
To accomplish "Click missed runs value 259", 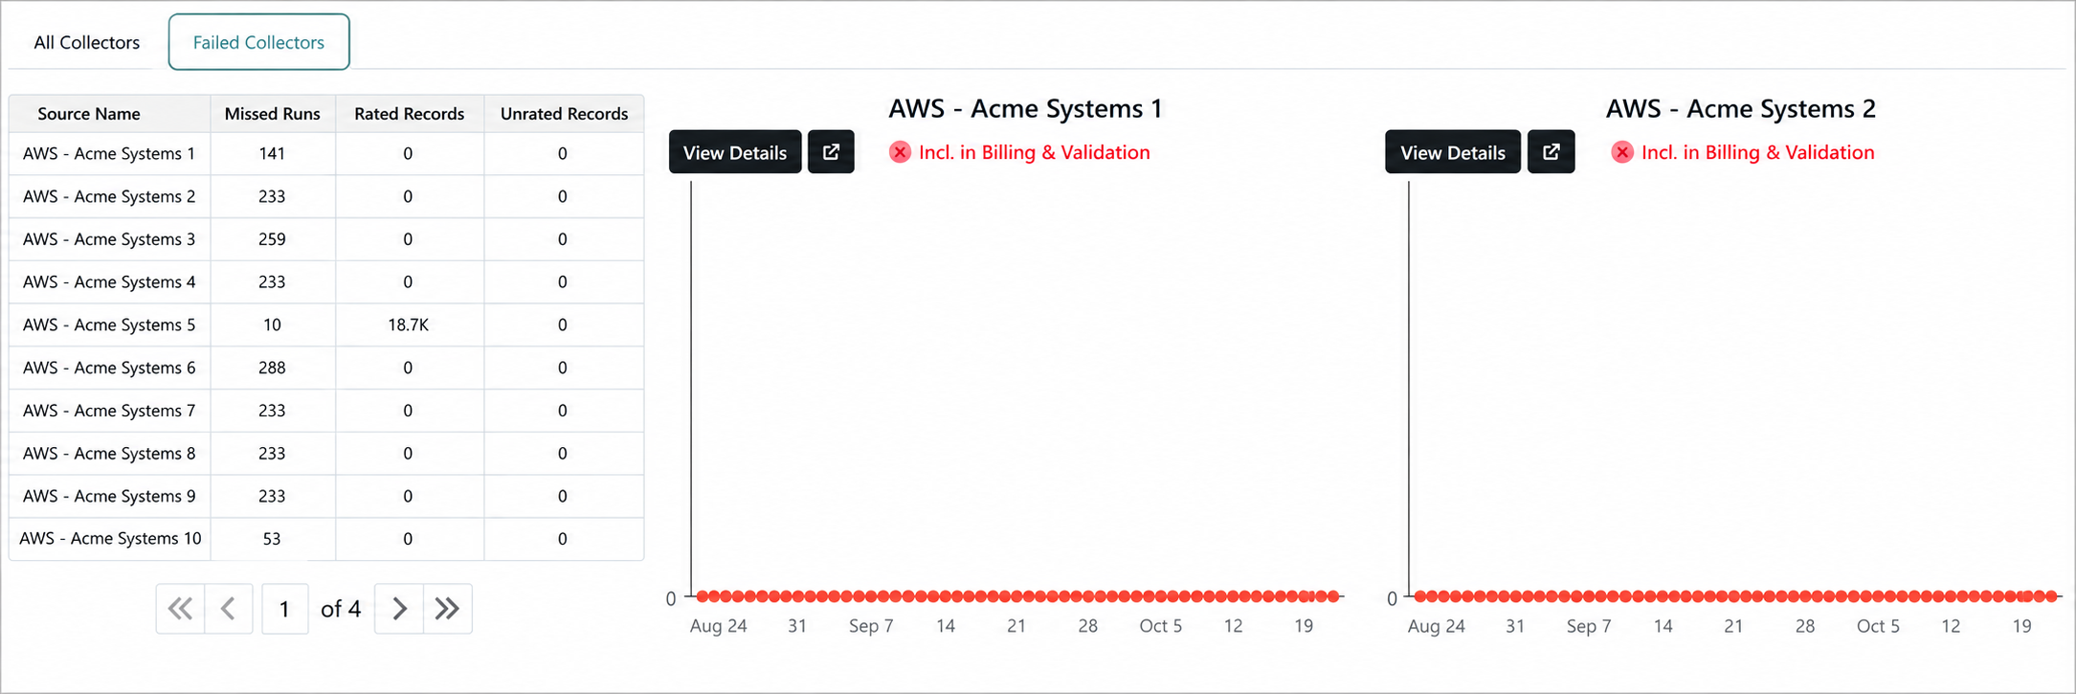I will tap(272, 239).
